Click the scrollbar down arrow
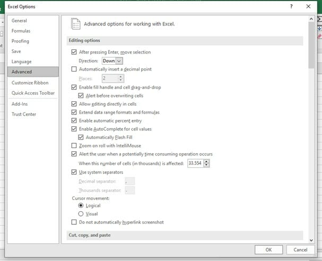The image size is (322, 261). (311, 240)
